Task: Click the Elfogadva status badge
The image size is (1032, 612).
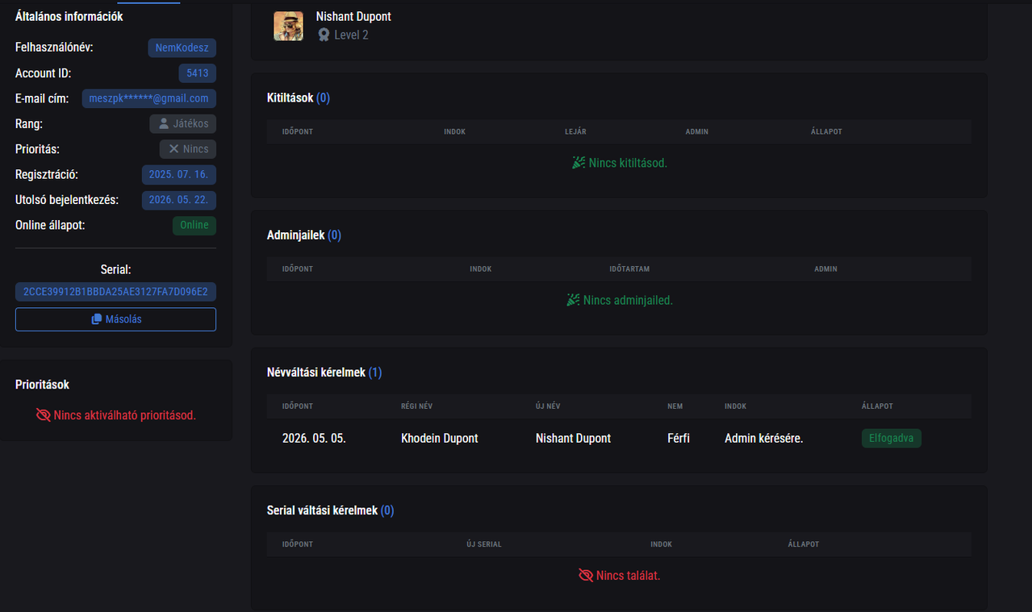Action: click(x=892, y=439)
